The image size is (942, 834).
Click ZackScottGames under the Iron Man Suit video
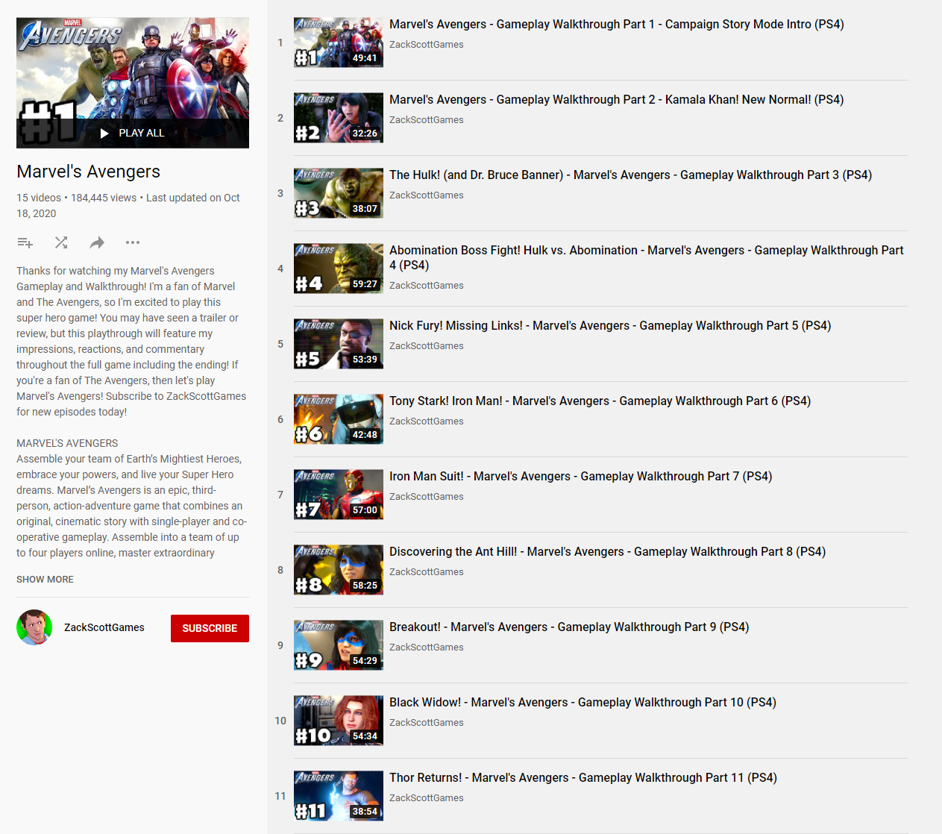click(427, 497)
